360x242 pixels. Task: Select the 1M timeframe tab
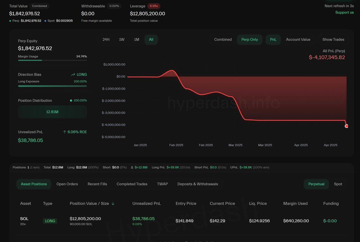coord(136,39)
